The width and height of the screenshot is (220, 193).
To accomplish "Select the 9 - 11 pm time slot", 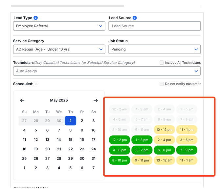I will coord(142,160).
